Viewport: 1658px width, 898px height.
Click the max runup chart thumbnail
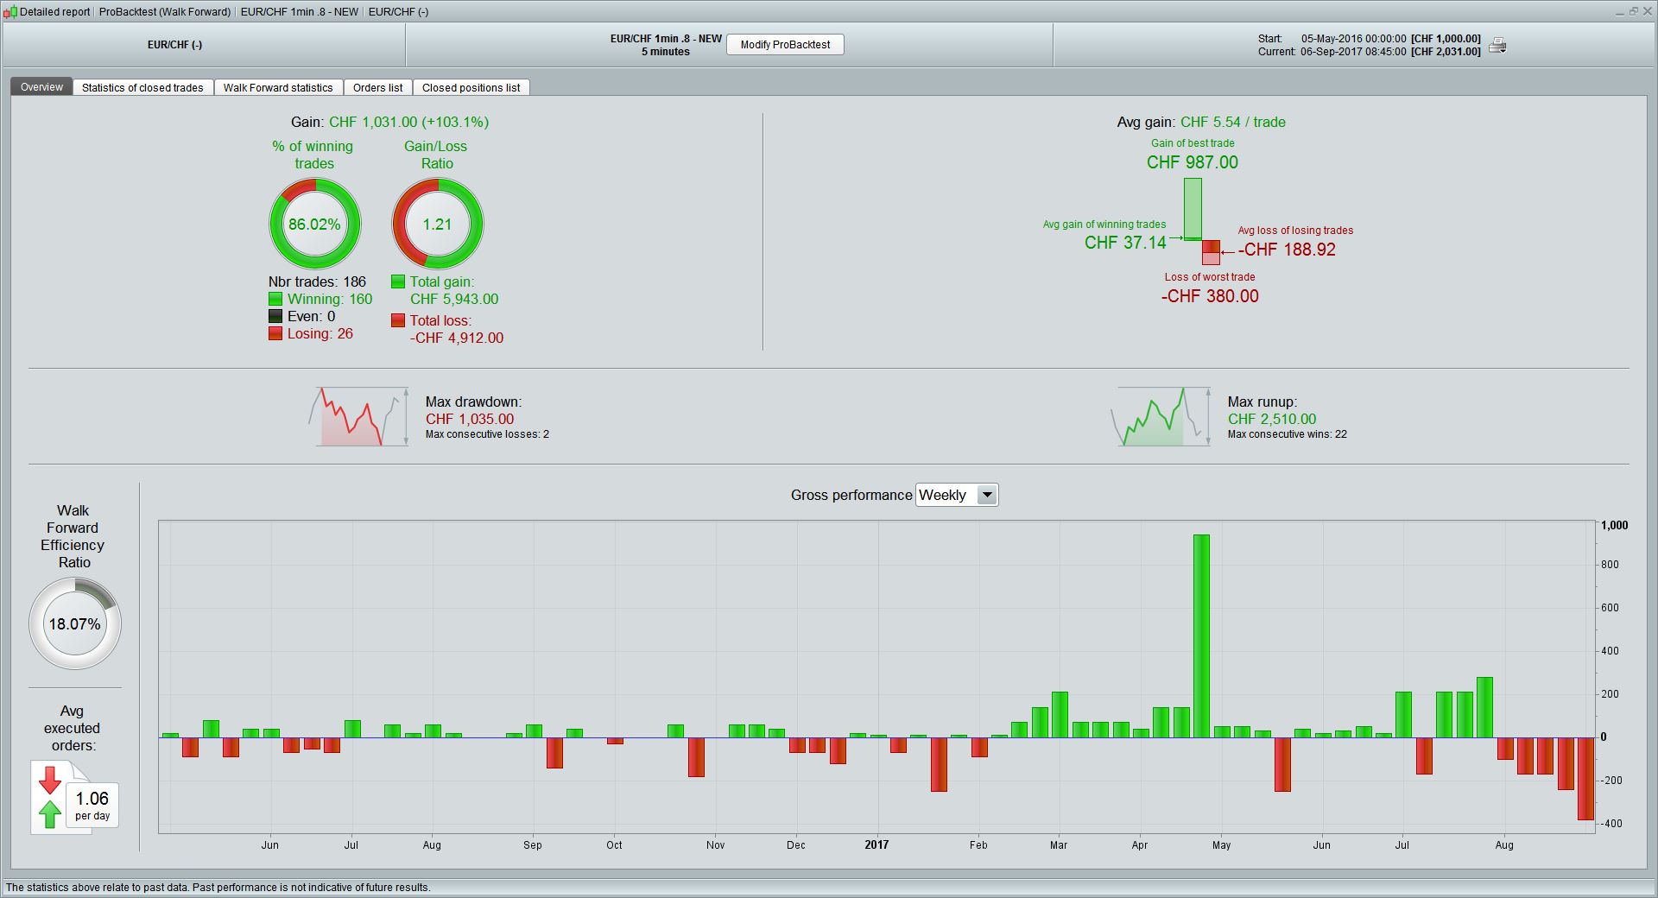(x=1161, y=416)
